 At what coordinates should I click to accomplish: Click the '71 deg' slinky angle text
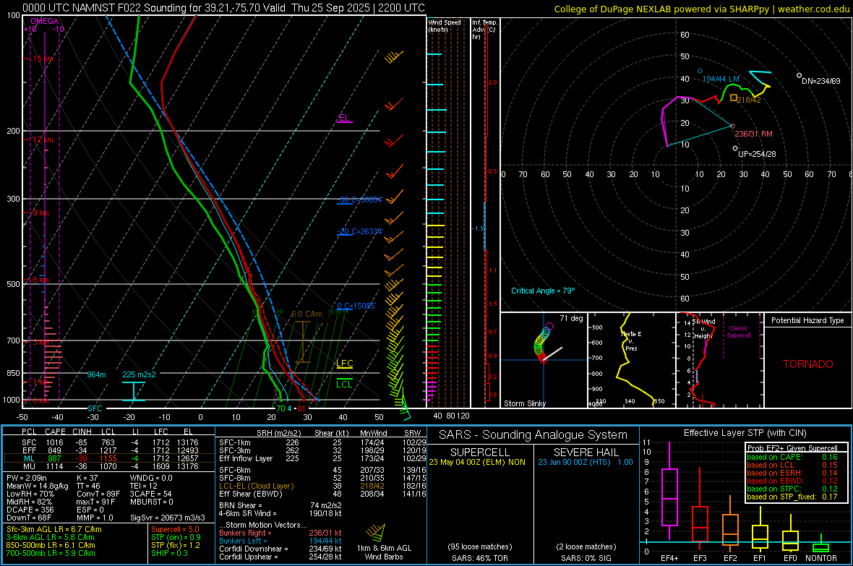(x=571, y=318)
